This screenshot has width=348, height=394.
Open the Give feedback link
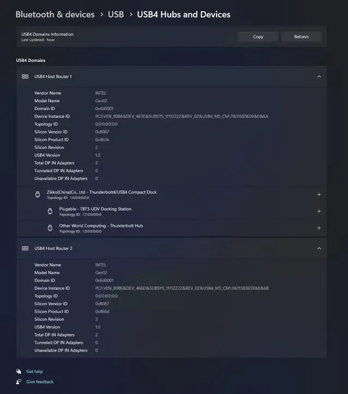40,382
